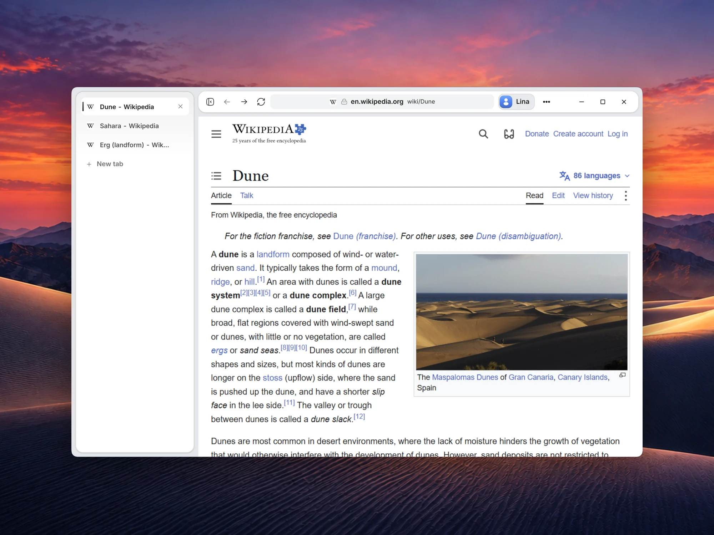Go back with the left arrow

227,102
